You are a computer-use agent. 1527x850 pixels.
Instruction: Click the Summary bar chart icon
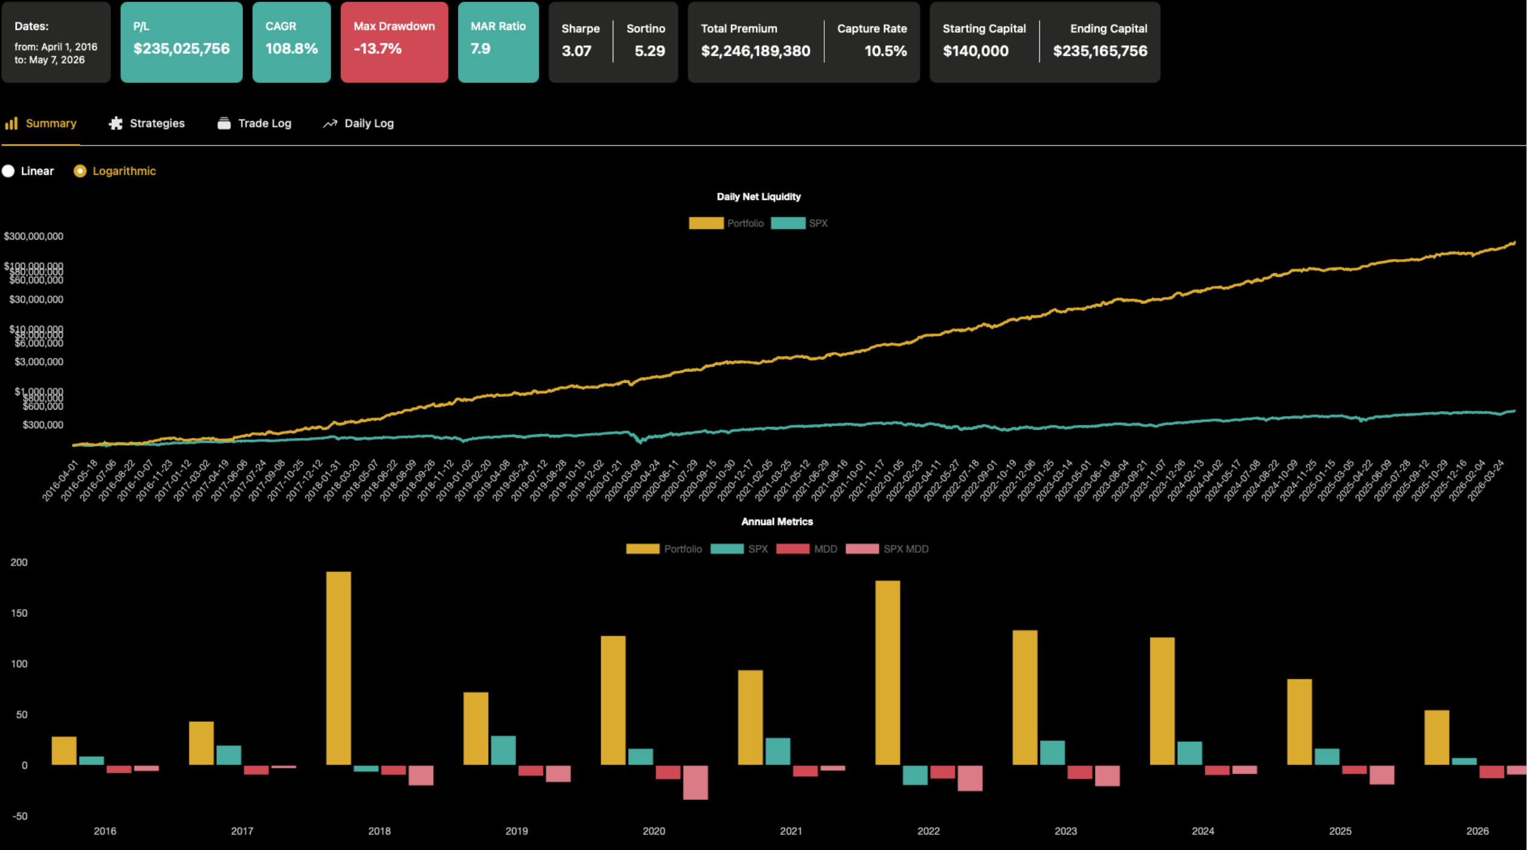[x=11, y=123]
